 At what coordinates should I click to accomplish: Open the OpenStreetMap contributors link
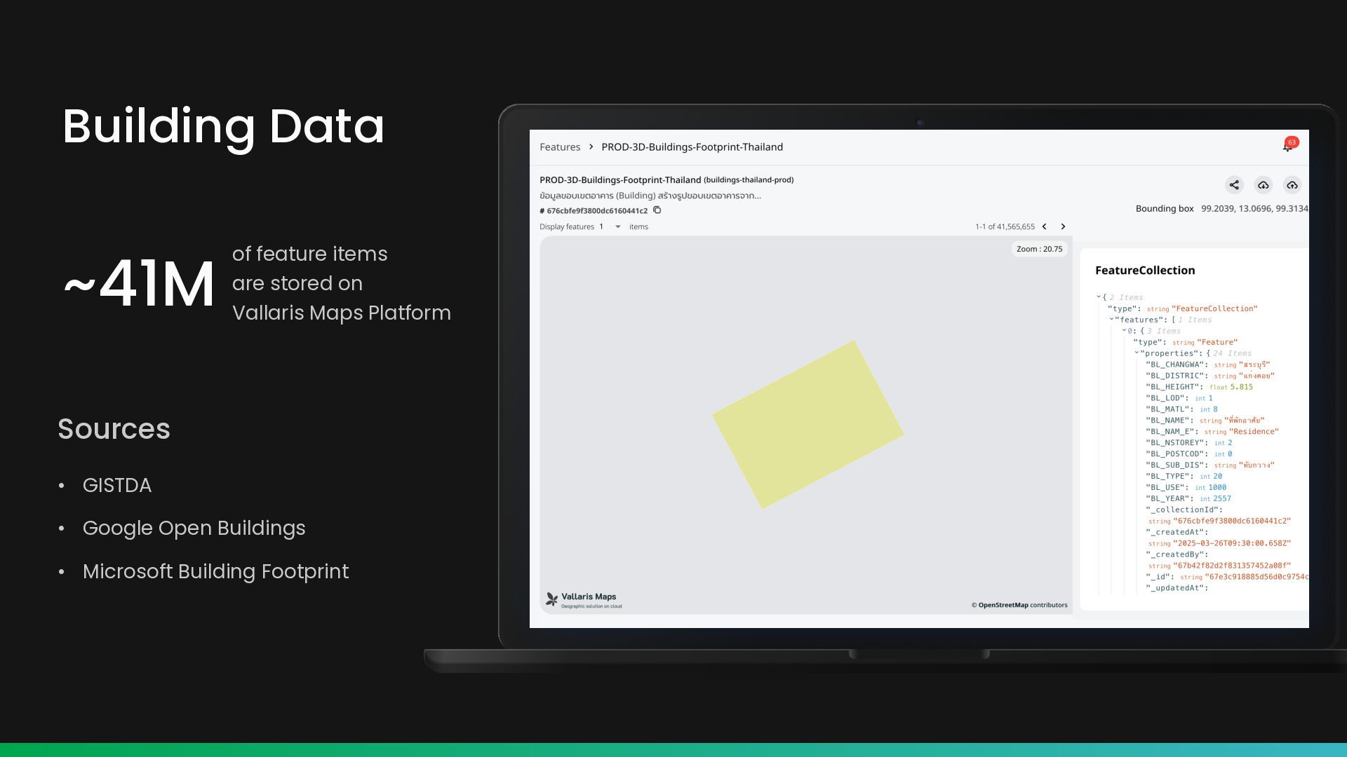[1003, 605]
